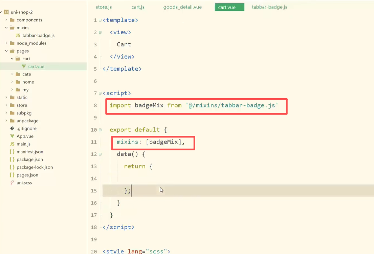Click the components folder icon
Viewport: 374px width, 254px height.
tap(12, 20)
